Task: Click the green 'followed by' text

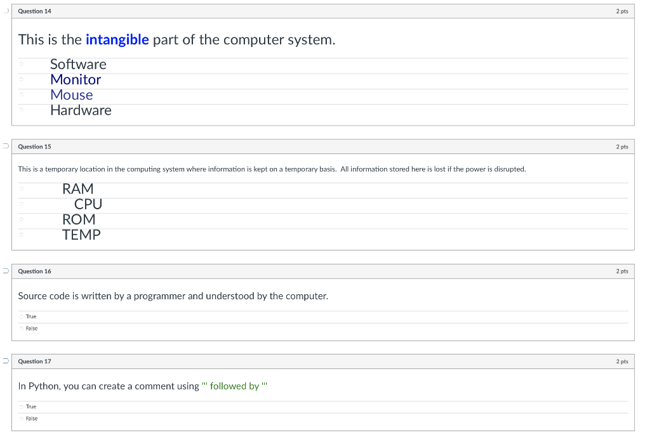Action: [x=234, y=386]
